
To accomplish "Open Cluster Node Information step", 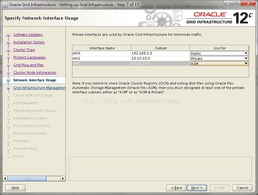I will tap(35, 72).
